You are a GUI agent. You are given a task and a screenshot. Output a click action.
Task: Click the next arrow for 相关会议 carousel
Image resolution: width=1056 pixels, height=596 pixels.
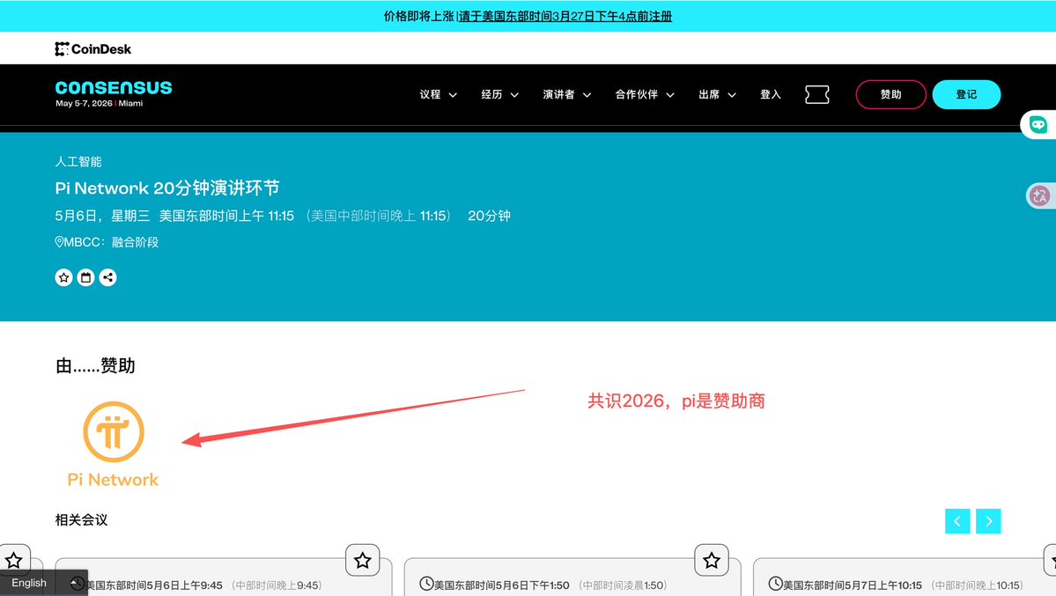[x=987, y=520]
